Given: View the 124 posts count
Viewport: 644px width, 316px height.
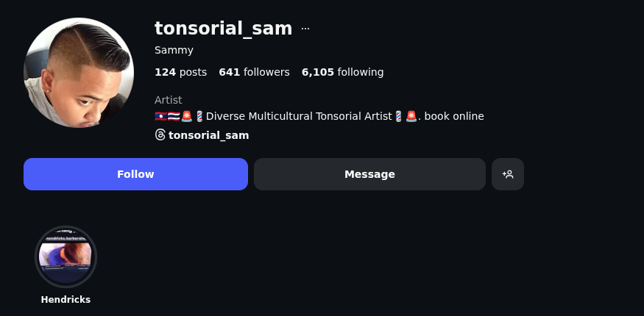Looking at the screenshot, I should (x=180, y=72).
